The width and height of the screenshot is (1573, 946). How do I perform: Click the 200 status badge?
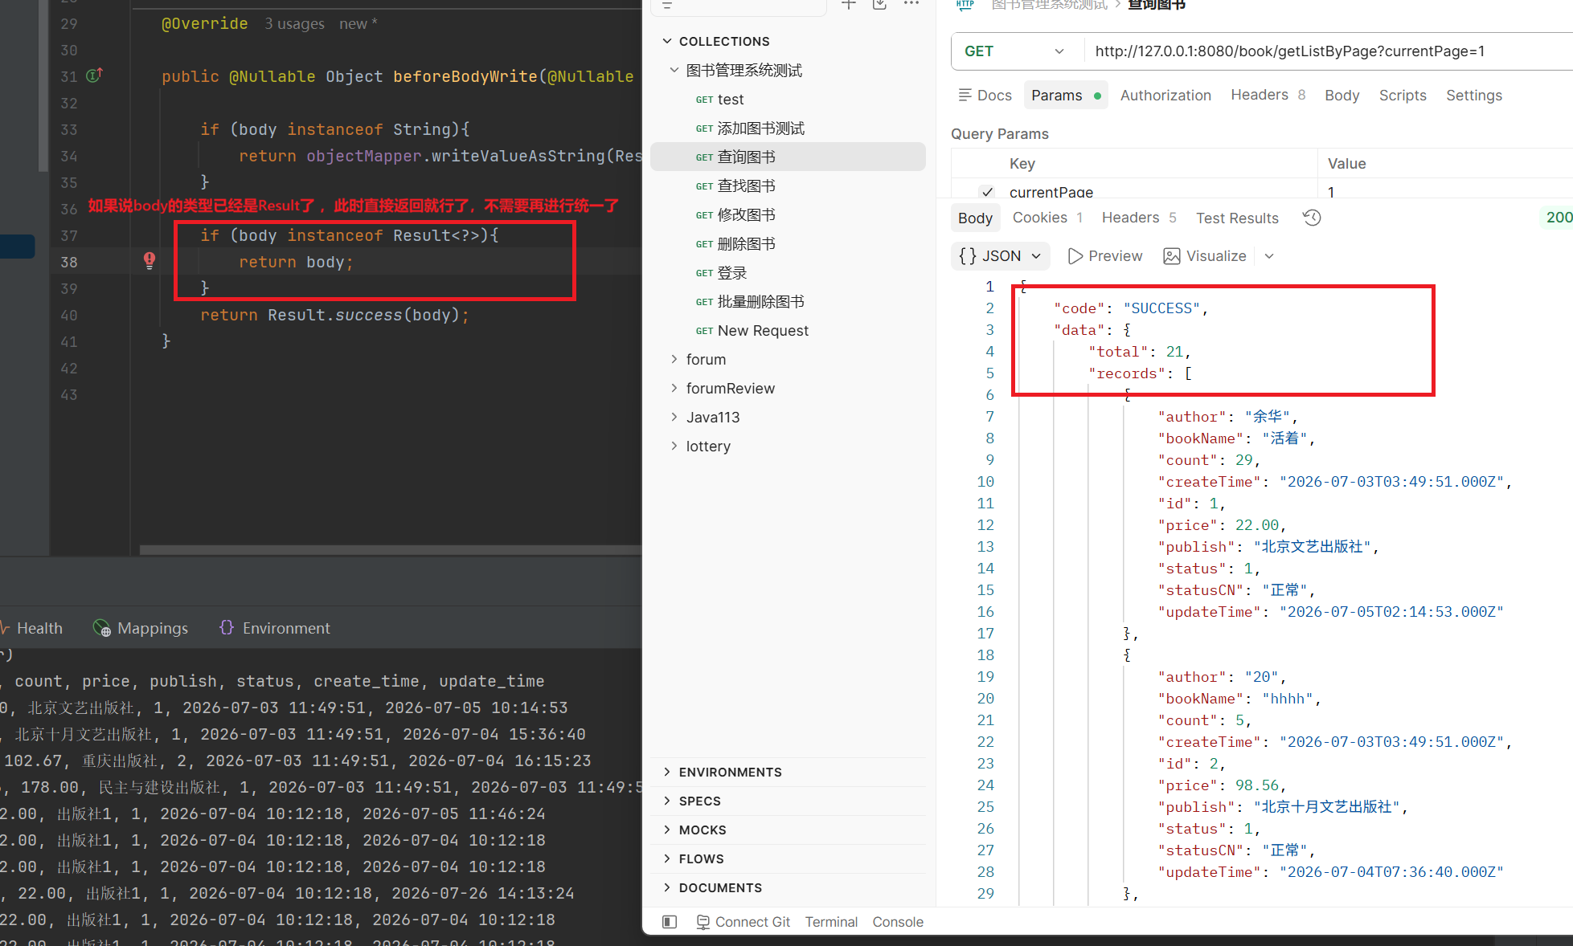1558,218
